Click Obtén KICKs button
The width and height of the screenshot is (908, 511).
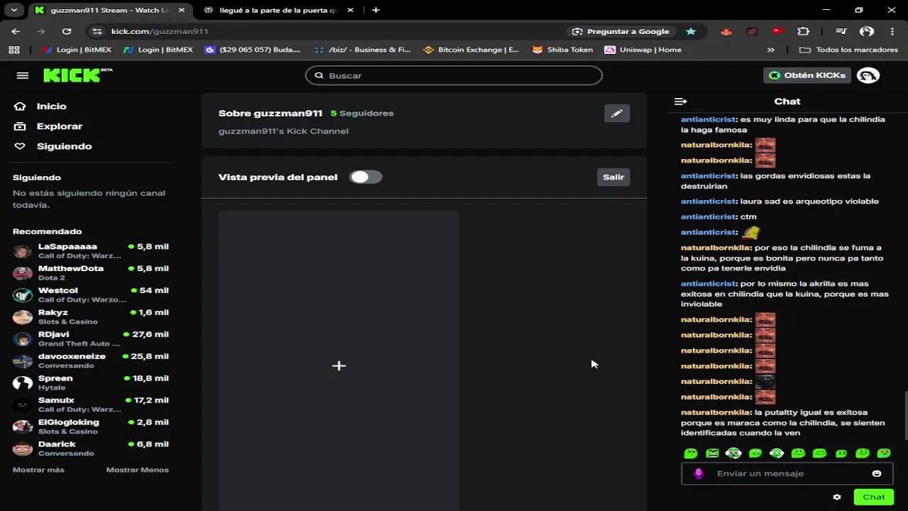coord(807,75)
